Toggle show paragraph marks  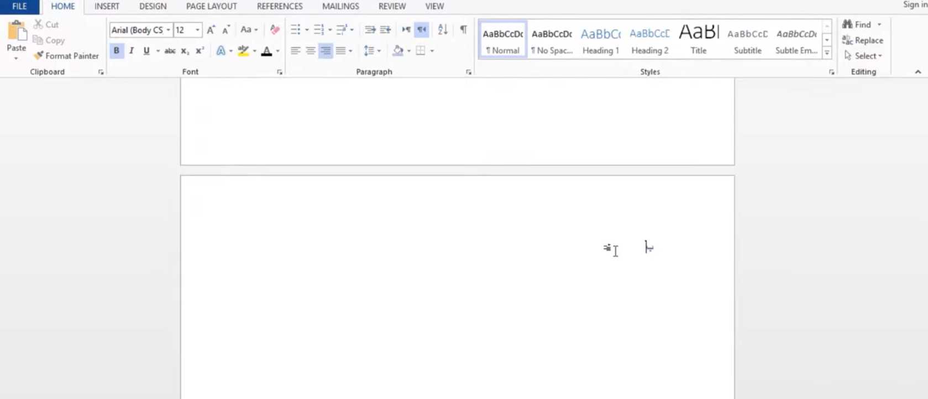coord(463,30)
